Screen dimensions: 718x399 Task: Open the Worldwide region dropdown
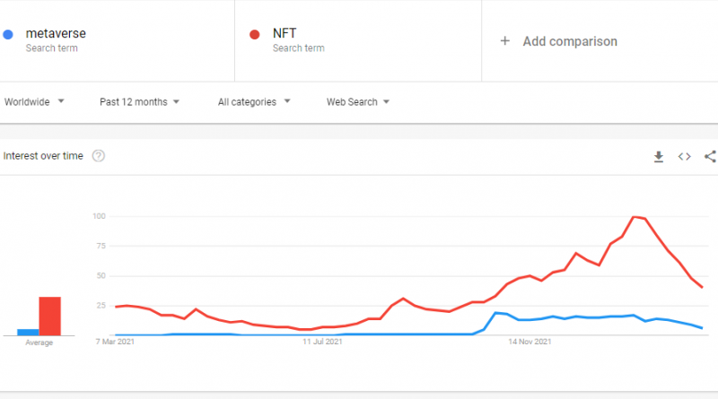point(34,102)
